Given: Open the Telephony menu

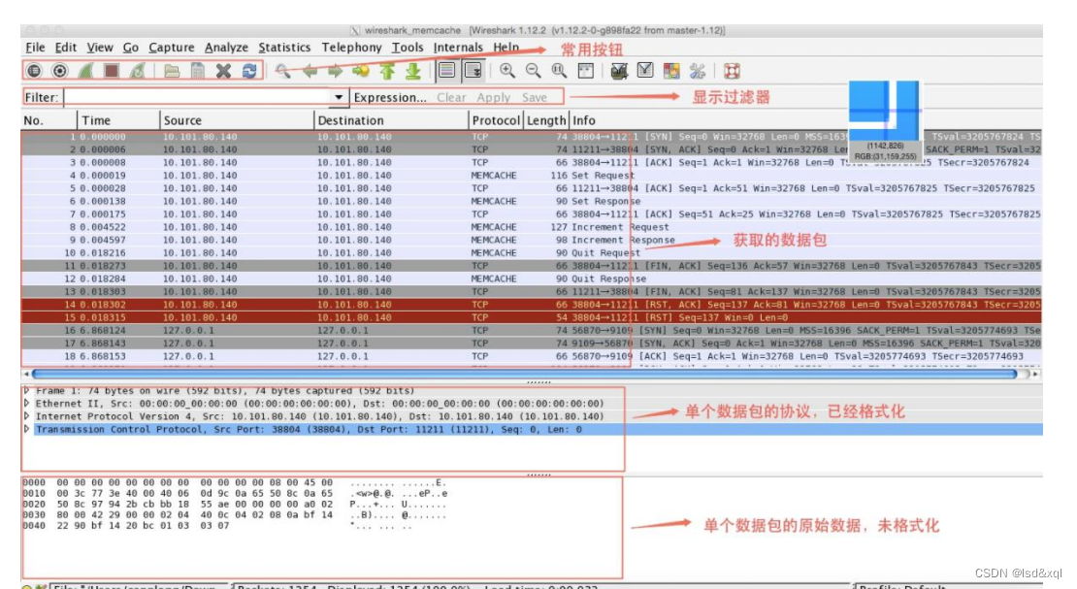Looking at the screenshot, I should (x=351, y=48).
